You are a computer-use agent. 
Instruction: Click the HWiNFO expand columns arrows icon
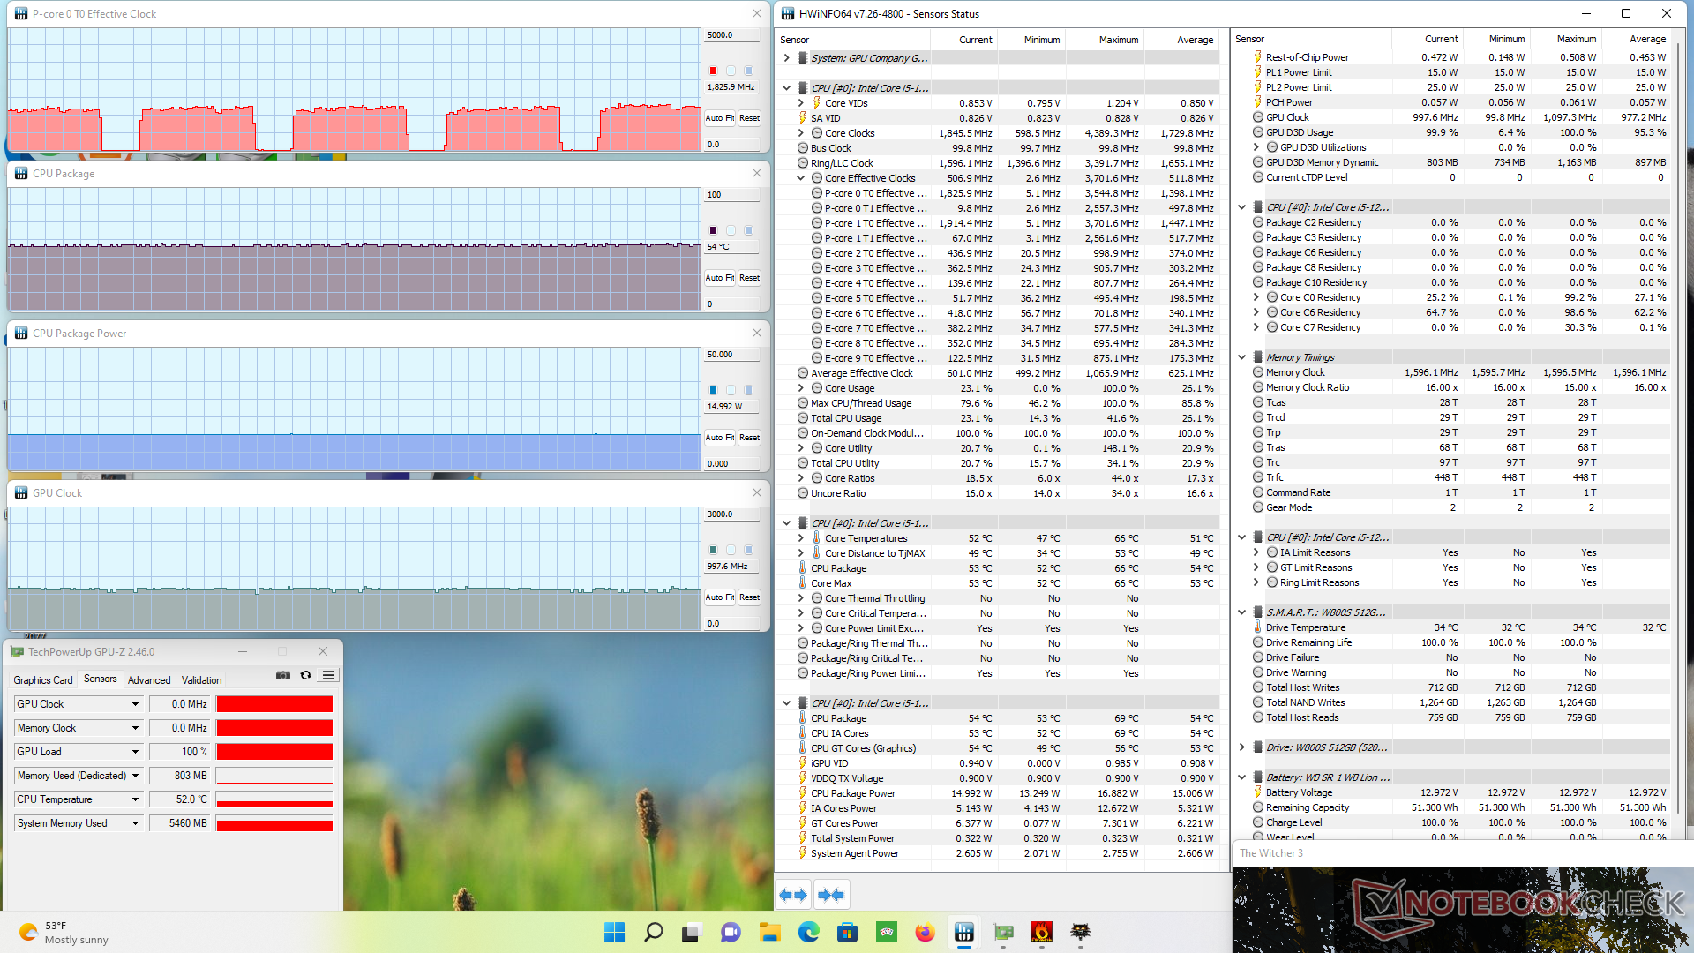[793, 895]
